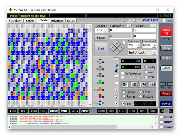
Task: Click the backward scan arrow icon
Action: 134,85
